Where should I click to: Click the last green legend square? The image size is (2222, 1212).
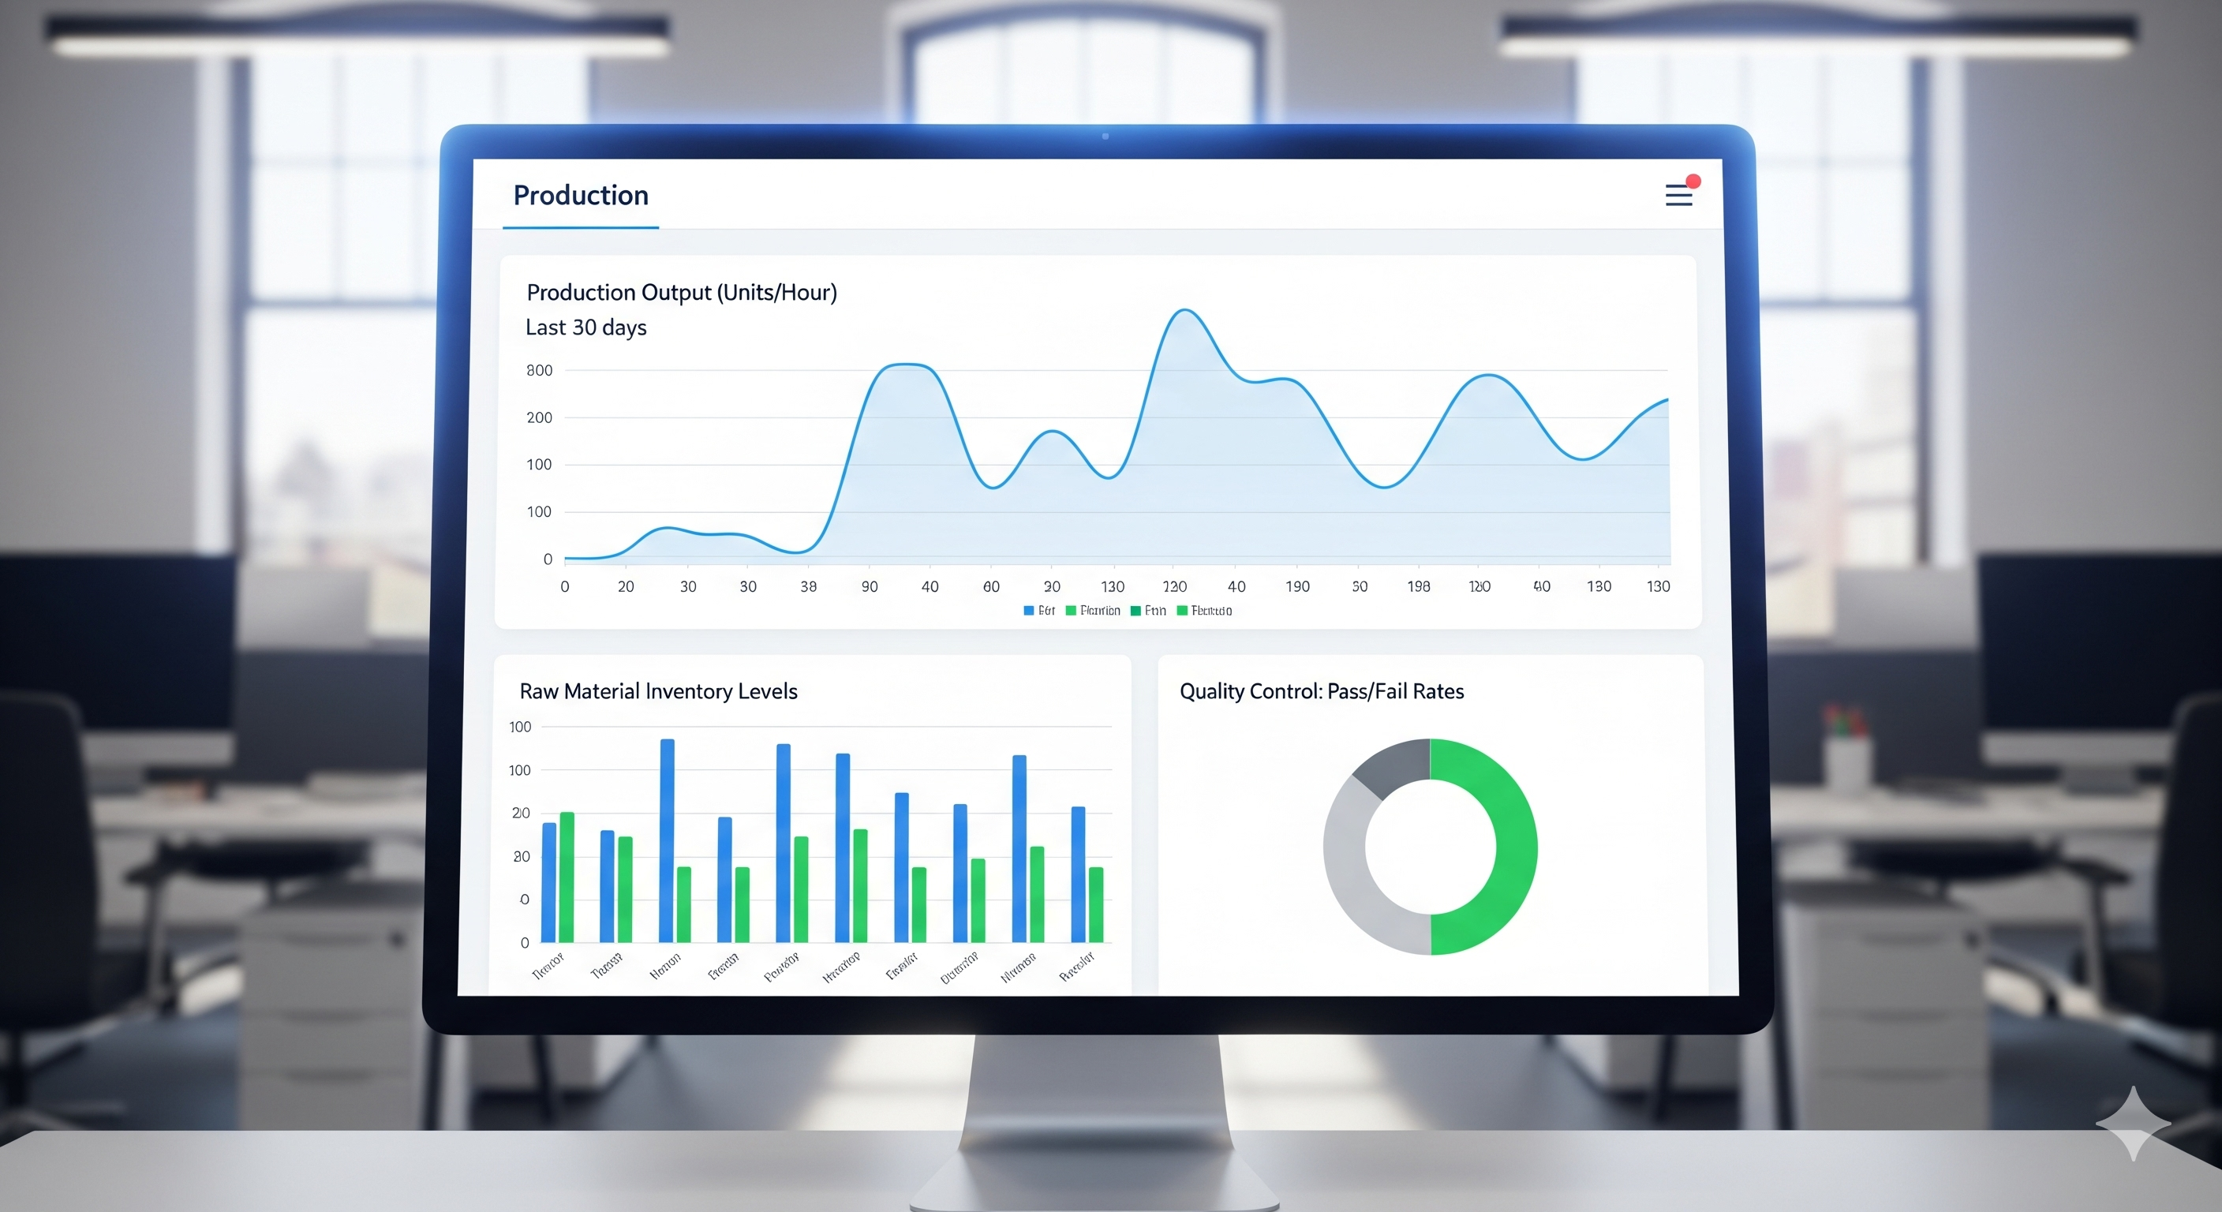click(x=1183, y=611)
